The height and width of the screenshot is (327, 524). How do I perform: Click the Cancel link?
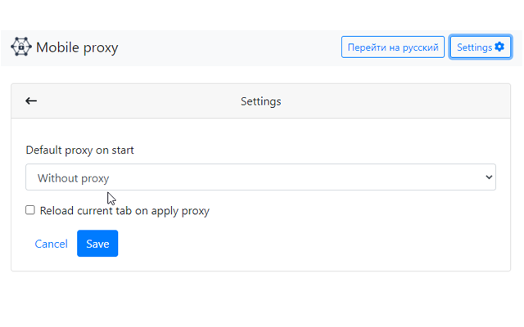point(51,244)
